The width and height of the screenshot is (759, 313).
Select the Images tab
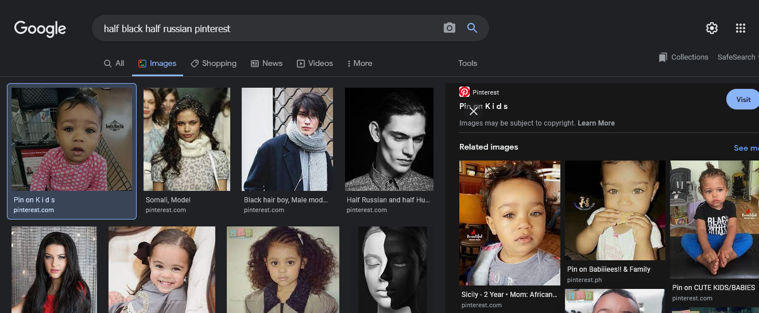point(157,64)
